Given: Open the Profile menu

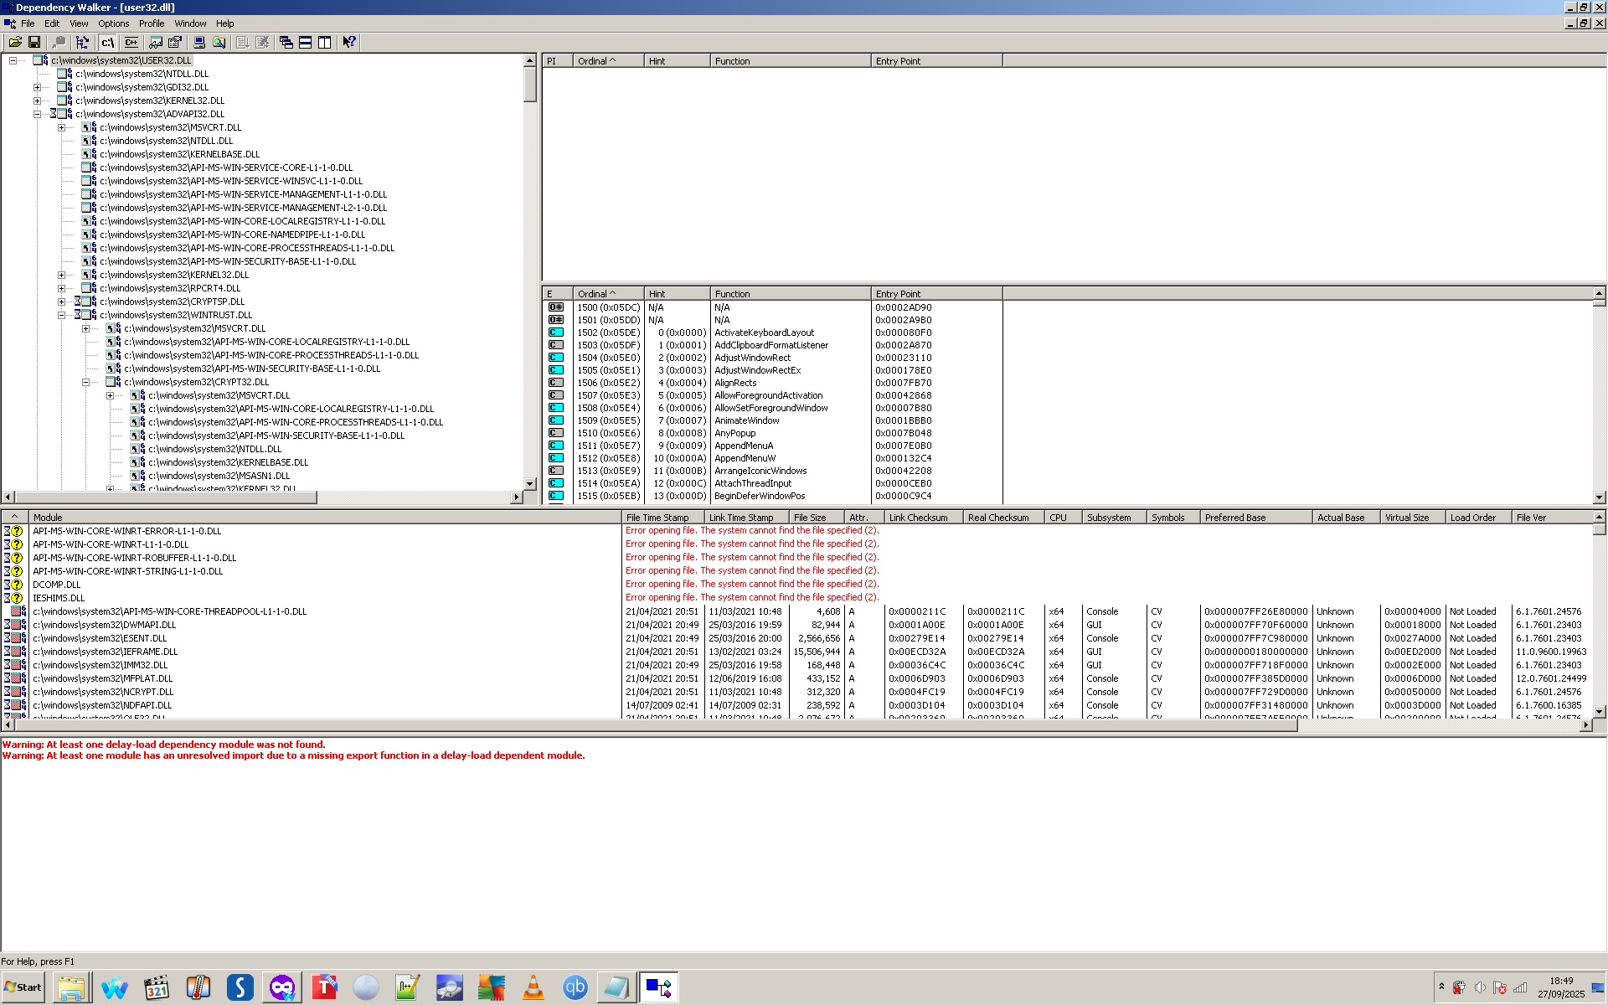Looking at the screenshot, I should 151,23.
